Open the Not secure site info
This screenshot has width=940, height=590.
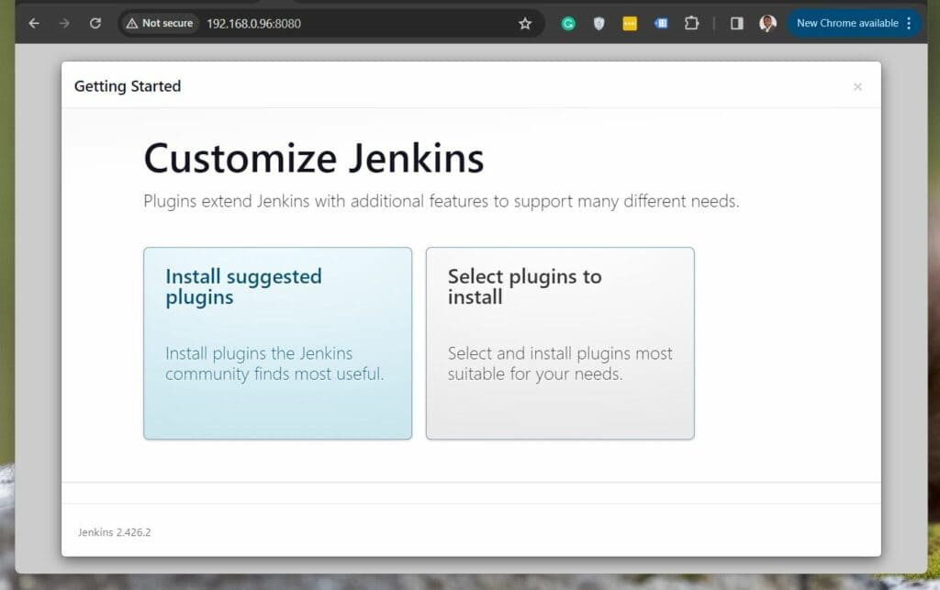click(x=160, y=23)
